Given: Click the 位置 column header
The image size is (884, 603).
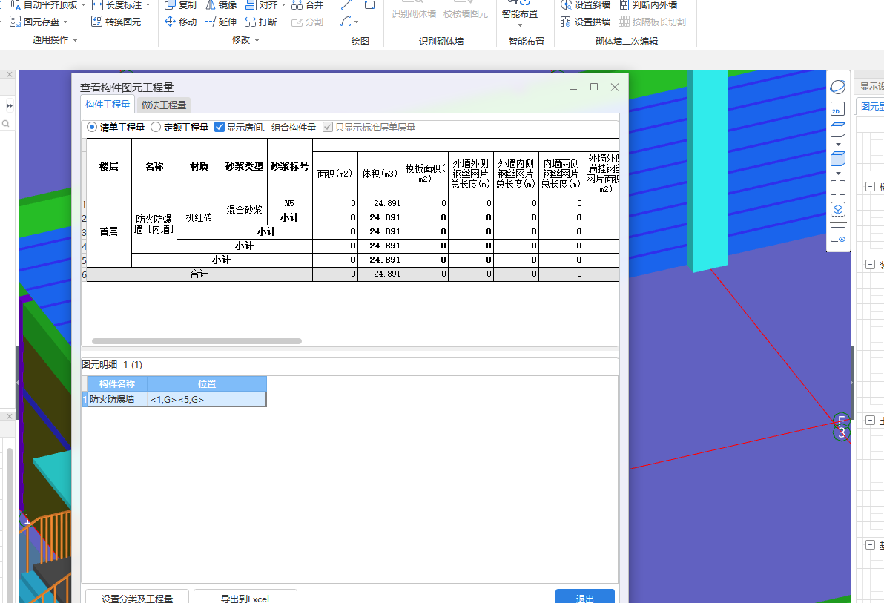Looking at the screenshot, I should [207, 384].
